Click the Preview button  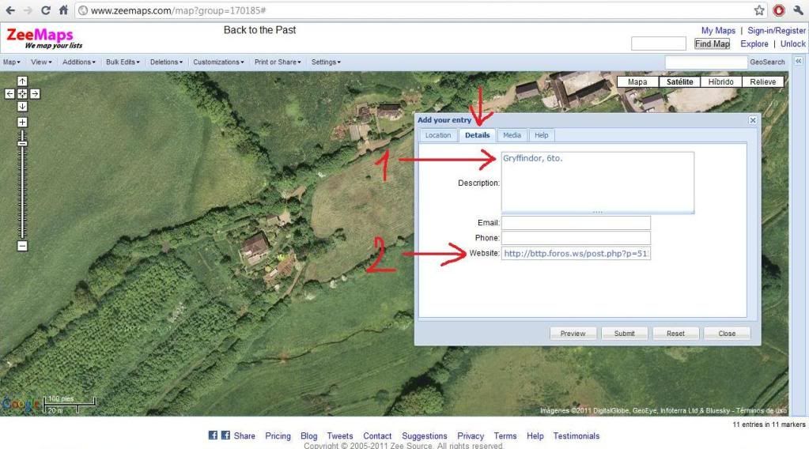click(573, 334)
